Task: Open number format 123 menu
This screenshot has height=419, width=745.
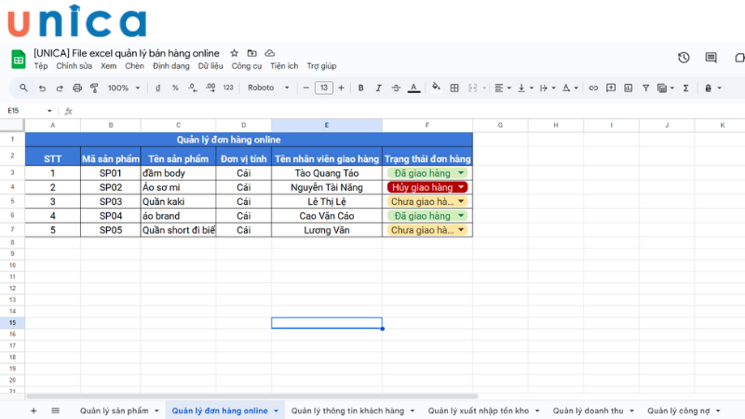Action: pyautogui.click(x=228, y=88)
